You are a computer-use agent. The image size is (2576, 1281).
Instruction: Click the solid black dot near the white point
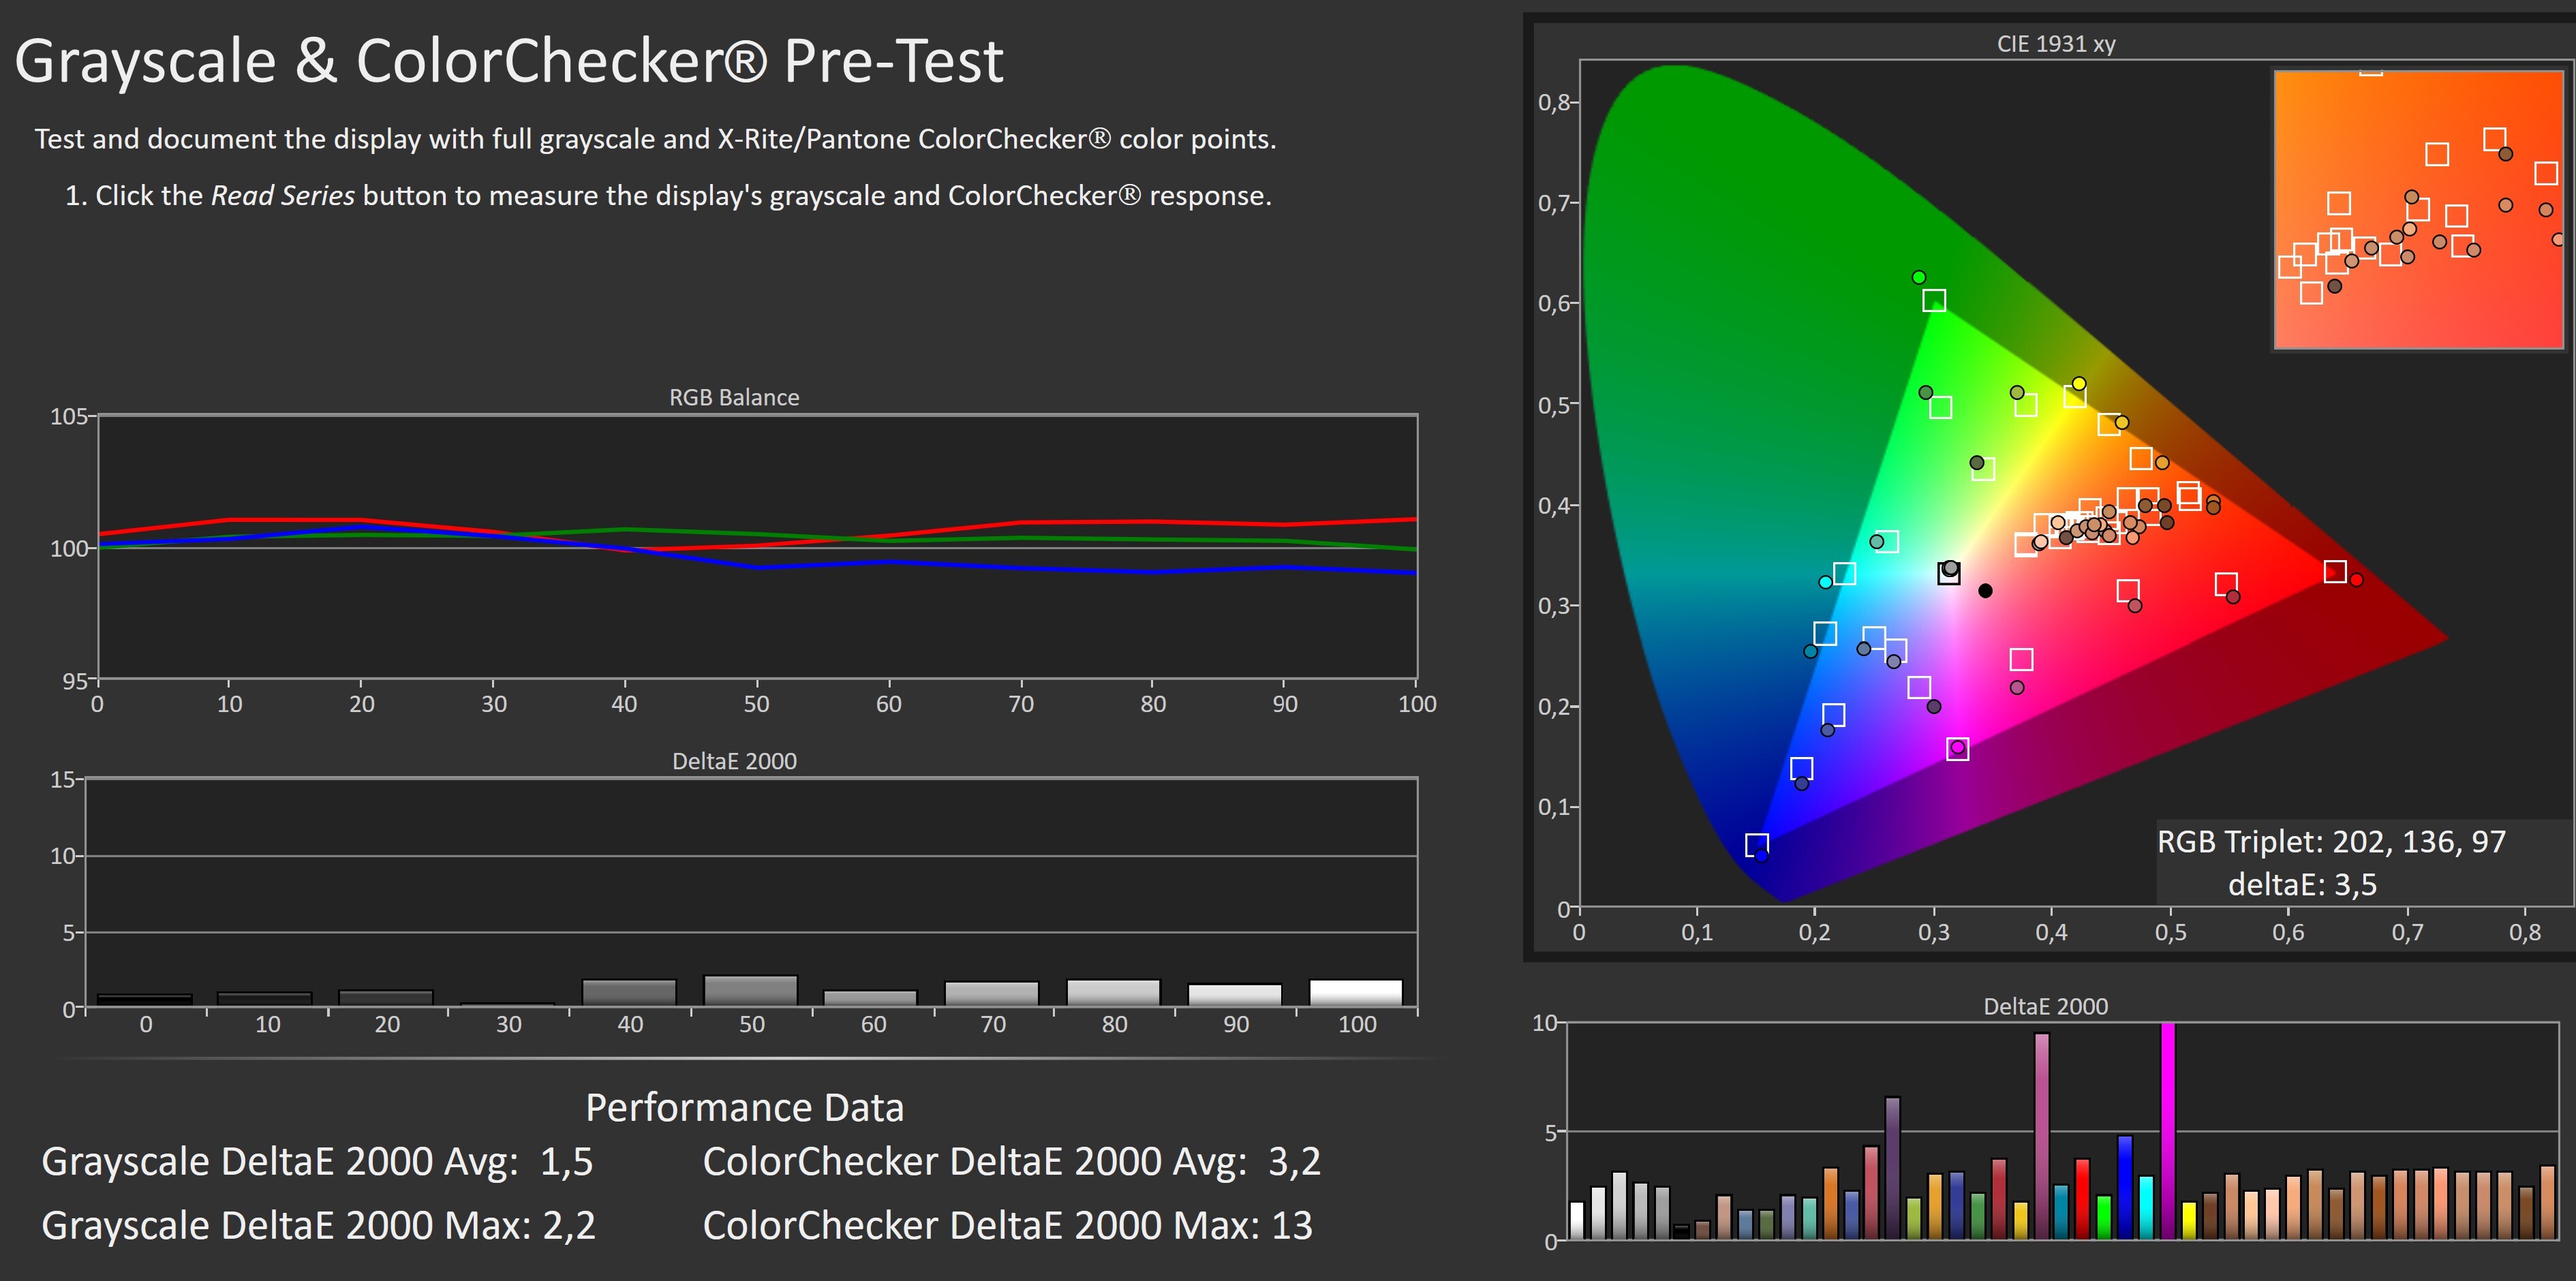pos(1985,591)
